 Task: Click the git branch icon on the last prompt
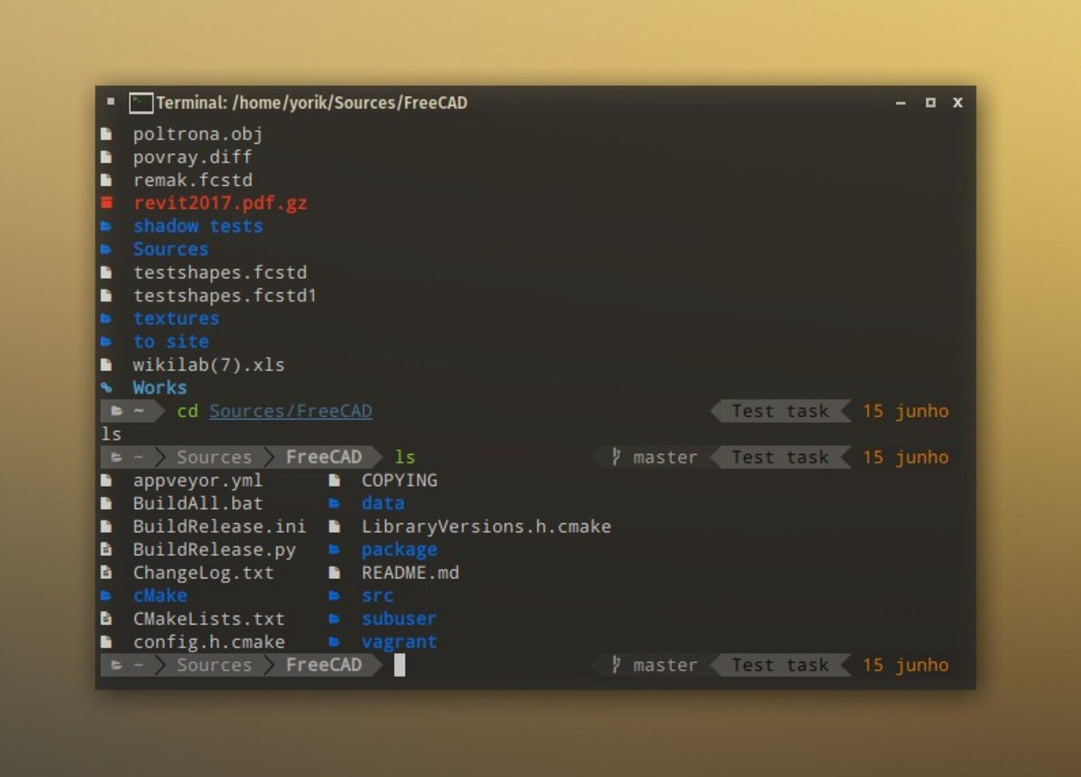(617, 664)
